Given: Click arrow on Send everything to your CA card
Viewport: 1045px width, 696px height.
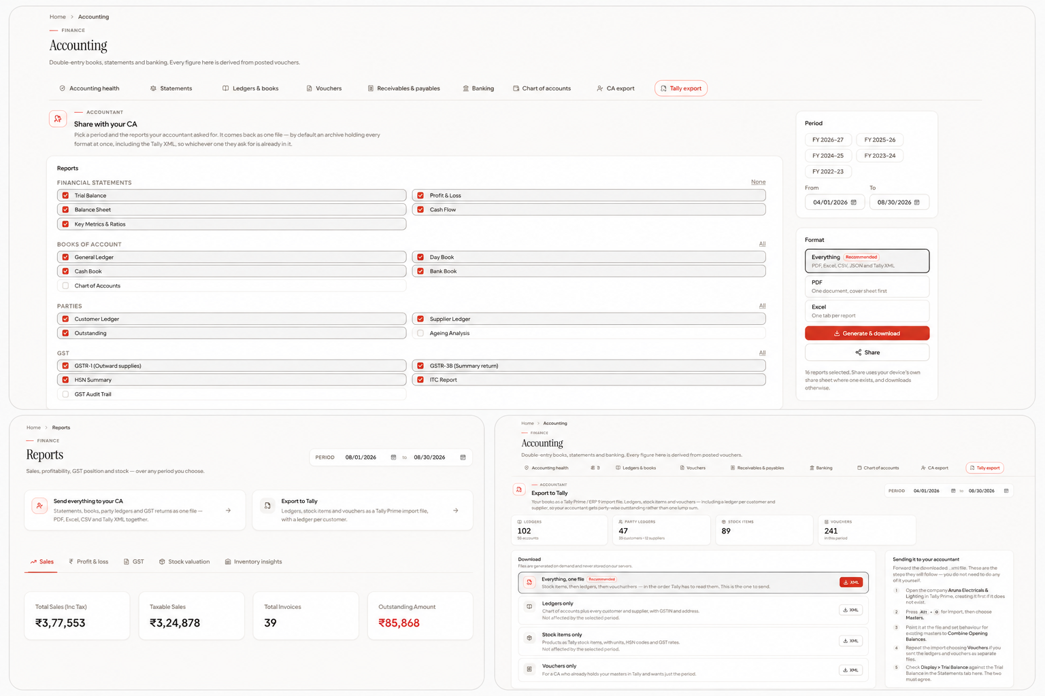Looking at the screenshot, I should pyautogui.click(x=228, y=510).
